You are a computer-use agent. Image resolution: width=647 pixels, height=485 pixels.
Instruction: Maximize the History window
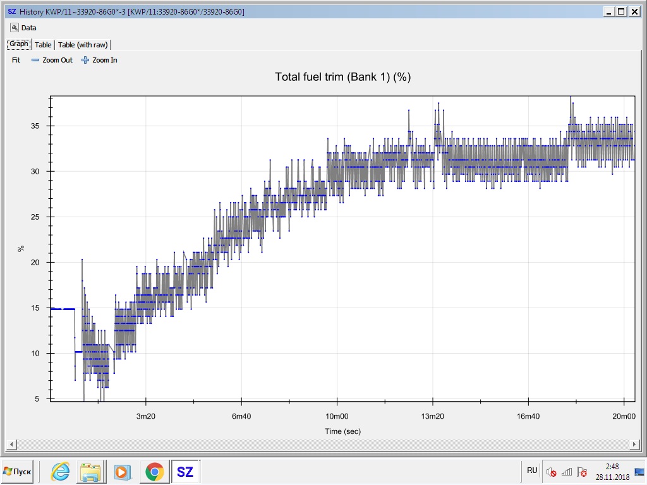point(621,11)
